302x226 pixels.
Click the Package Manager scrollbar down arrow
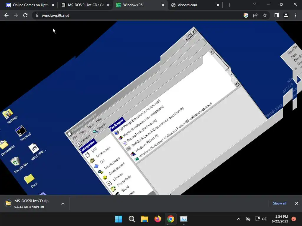236,84
